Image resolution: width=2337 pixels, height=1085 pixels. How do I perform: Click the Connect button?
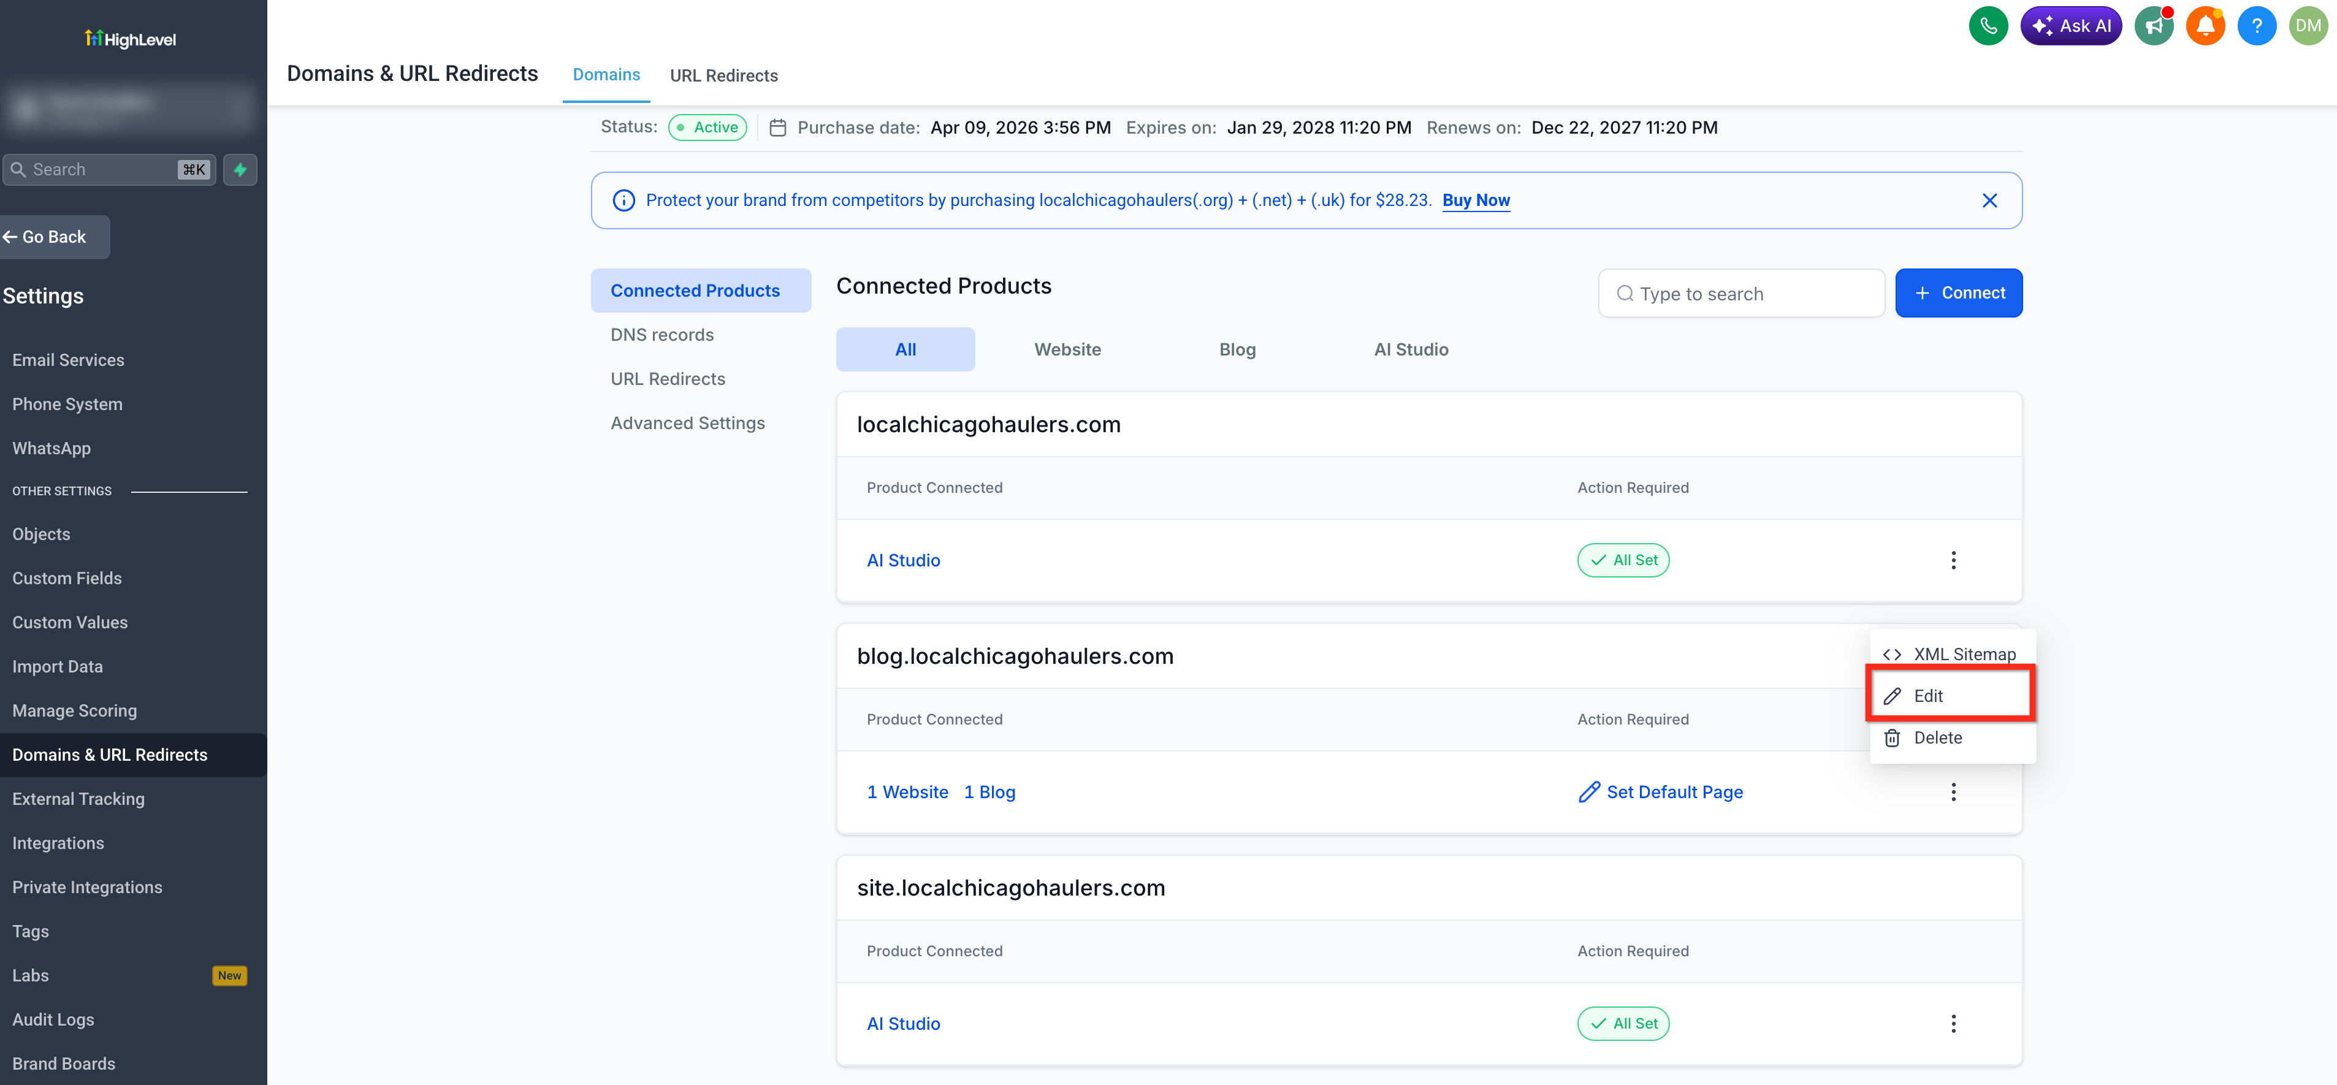[x=1959, y=293]
